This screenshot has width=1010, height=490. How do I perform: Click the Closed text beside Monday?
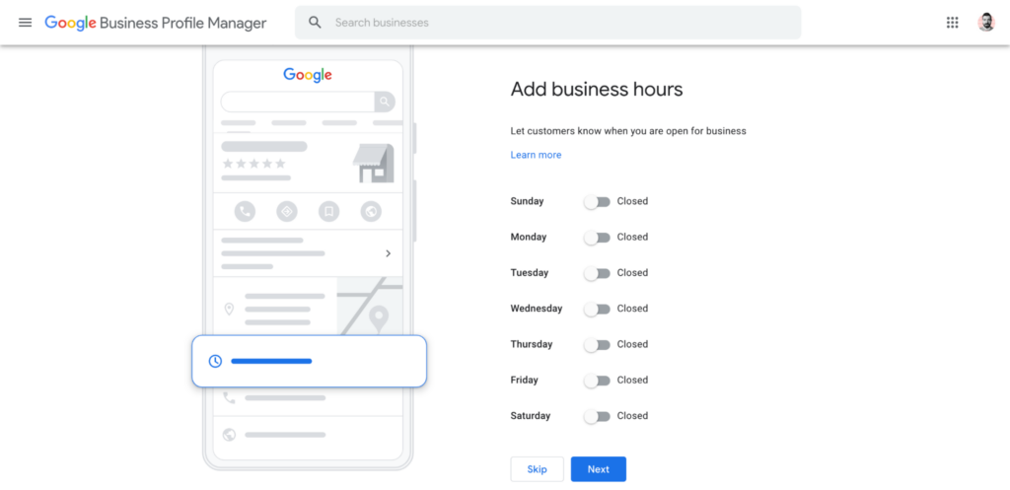pos(632,237)
